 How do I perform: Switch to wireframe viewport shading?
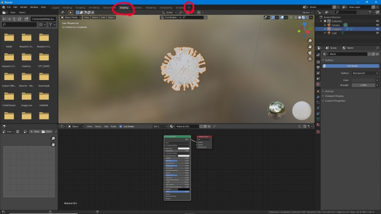[x=296, y=17]
